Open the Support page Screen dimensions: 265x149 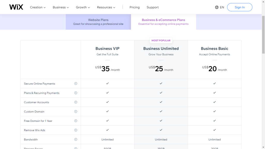(x=153, y=7)
